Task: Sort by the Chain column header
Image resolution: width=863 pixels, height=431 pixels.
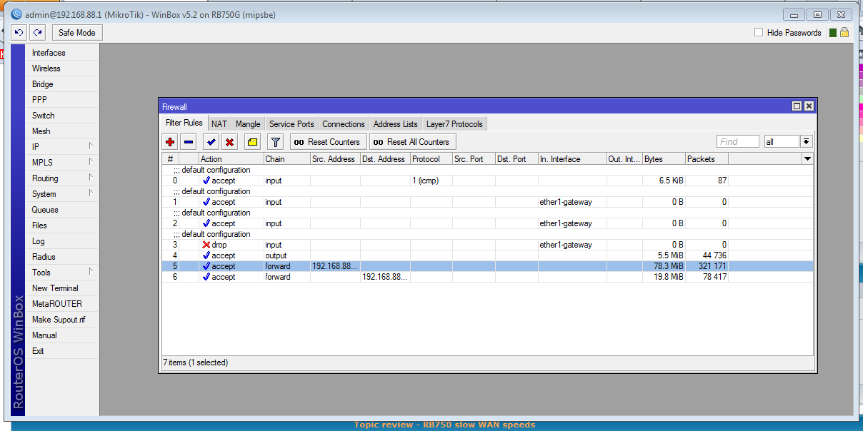Action: [286, 158]
